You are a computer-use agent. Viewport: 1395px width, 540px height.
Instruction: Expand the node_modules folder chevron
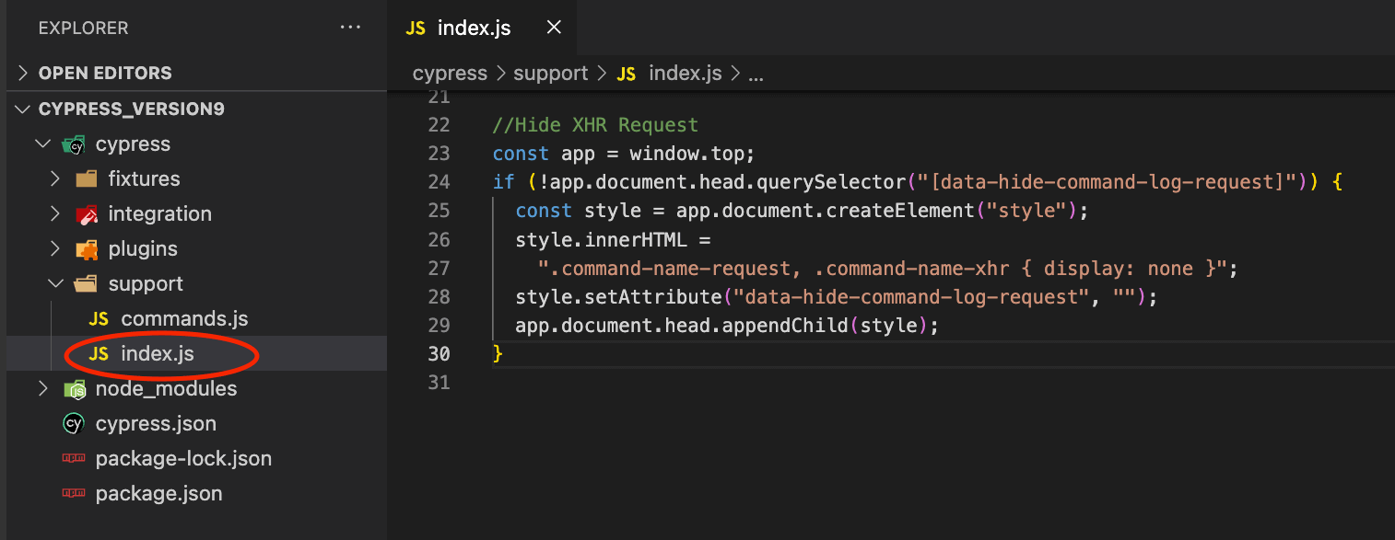tap(42, 389)
